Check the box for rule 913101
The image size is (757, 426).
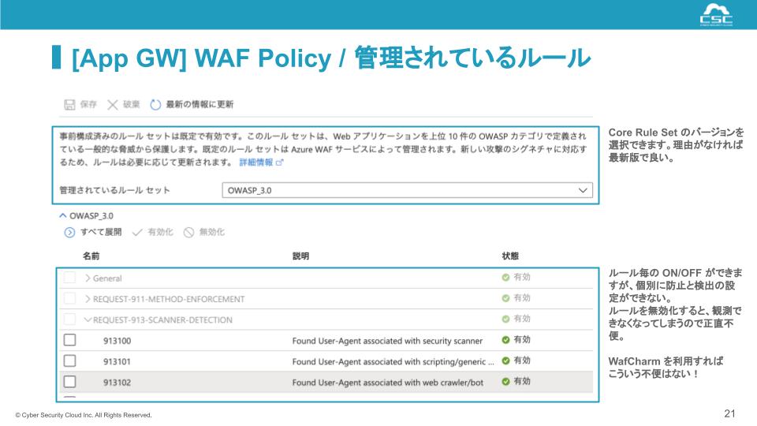coord(70,361)
